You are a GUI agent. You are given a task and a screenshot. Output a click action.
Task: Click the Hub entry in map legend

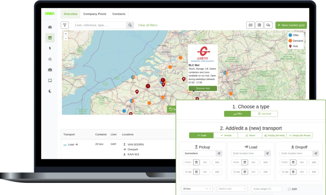coord(293,46)
